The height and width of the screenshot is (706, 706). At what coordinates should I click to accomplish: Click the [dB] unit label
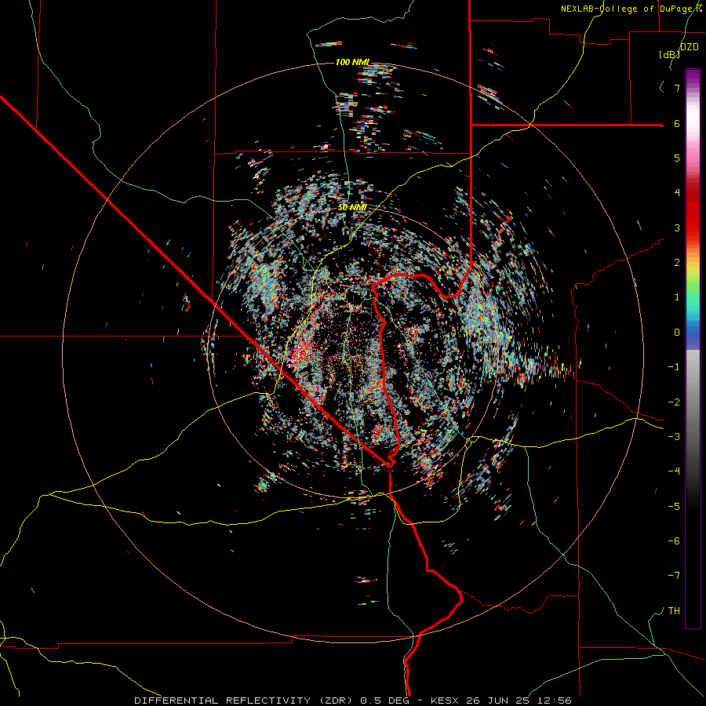click(669, 54)
